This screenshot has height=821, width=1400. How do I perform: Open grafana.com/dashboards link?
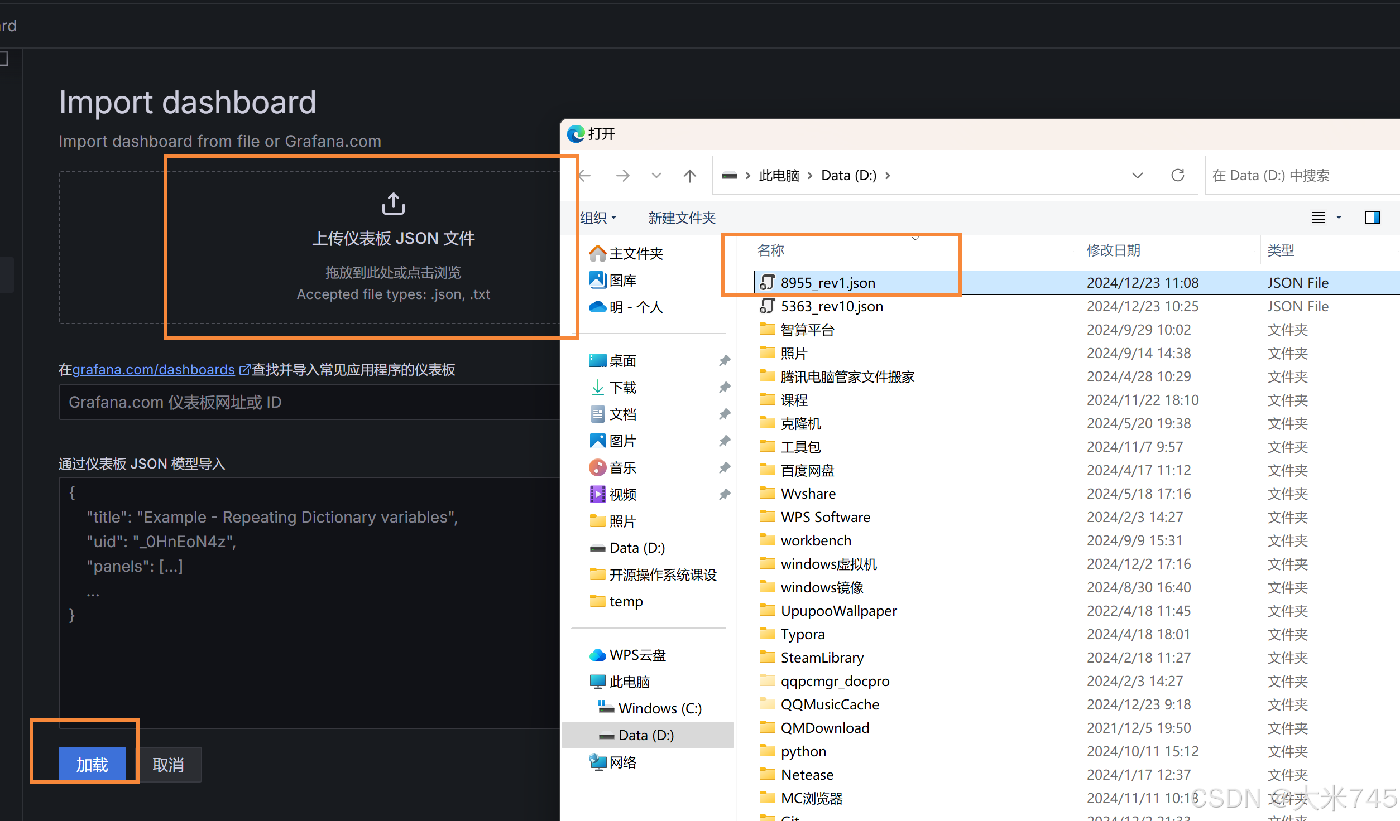pos(154,370)
